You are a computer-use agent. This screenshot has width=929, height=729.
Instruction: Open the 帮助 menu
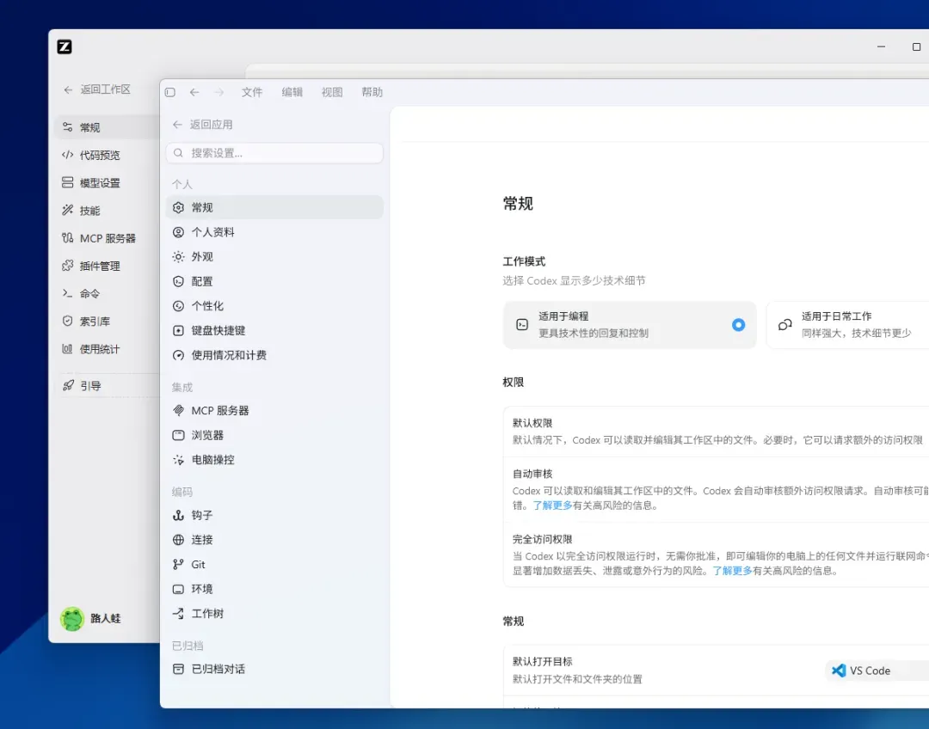(372, 92)
